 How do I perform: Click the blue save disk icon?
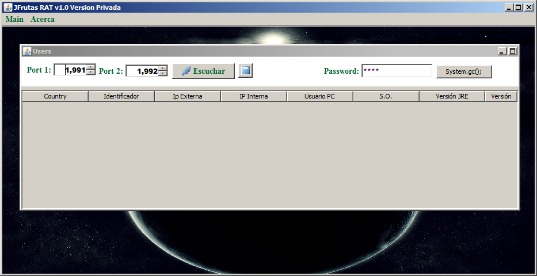[246, 70]
